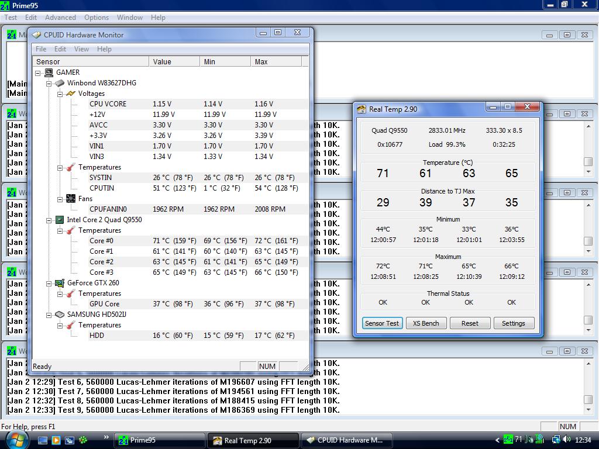Open Prime95 Window menu
Screen dimensions: 599x449
[x=129, y=18]
